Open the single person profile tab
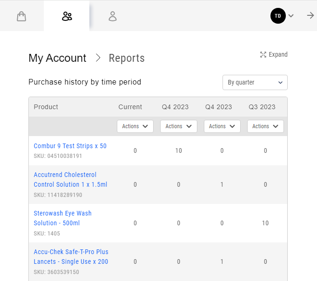The height and width of the screenshot is (281, 317). (x=113, y=16)
